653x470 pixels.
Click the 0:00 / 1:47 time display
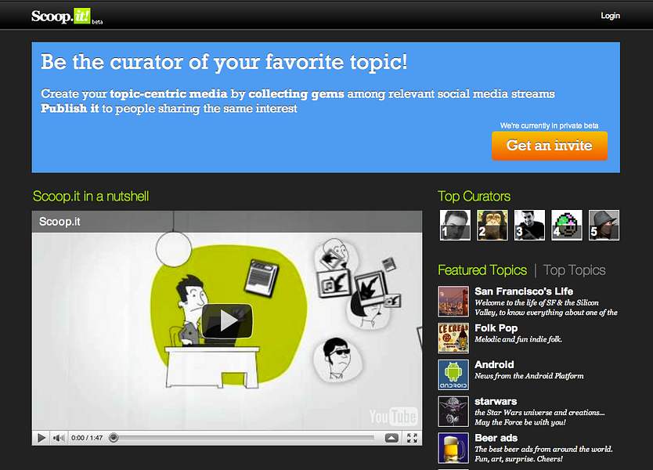(87, 438)
